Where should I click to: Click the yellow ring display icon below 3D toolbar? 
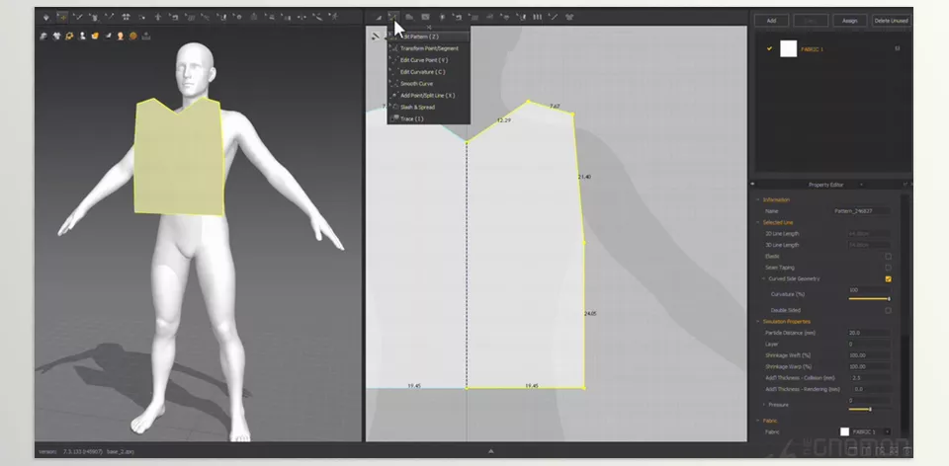pyautogui.click(x=69, y=37)
